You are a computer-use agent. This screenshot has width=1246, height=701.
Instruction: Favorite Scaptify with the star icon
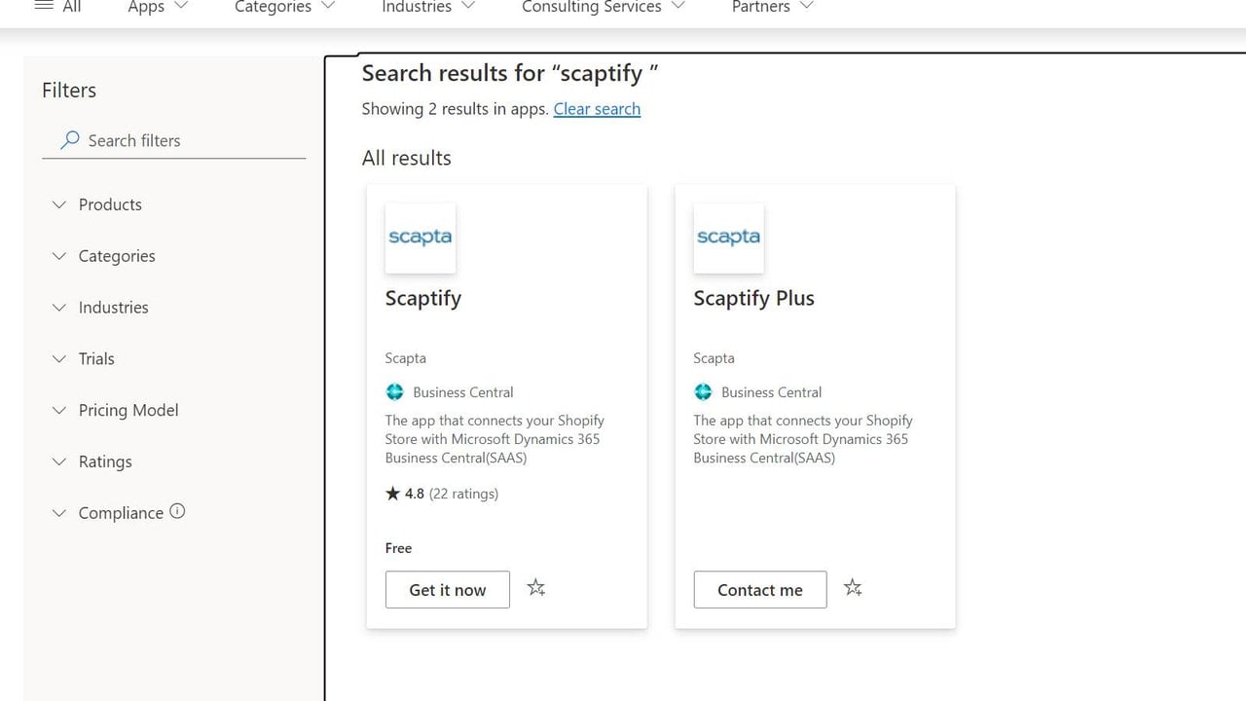(536, 588)
